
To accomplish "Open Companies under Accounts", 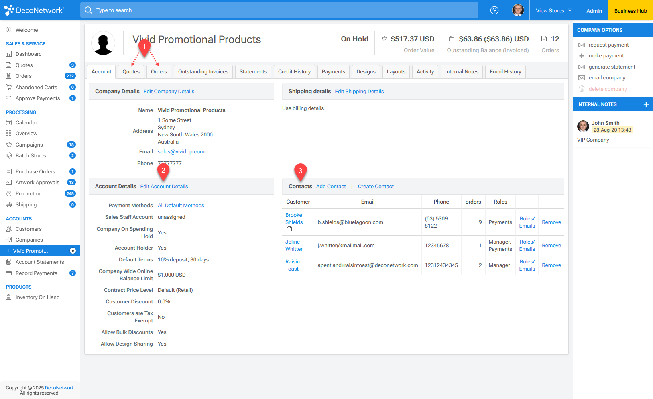I will pyautogui.click(x=29, y=240).
